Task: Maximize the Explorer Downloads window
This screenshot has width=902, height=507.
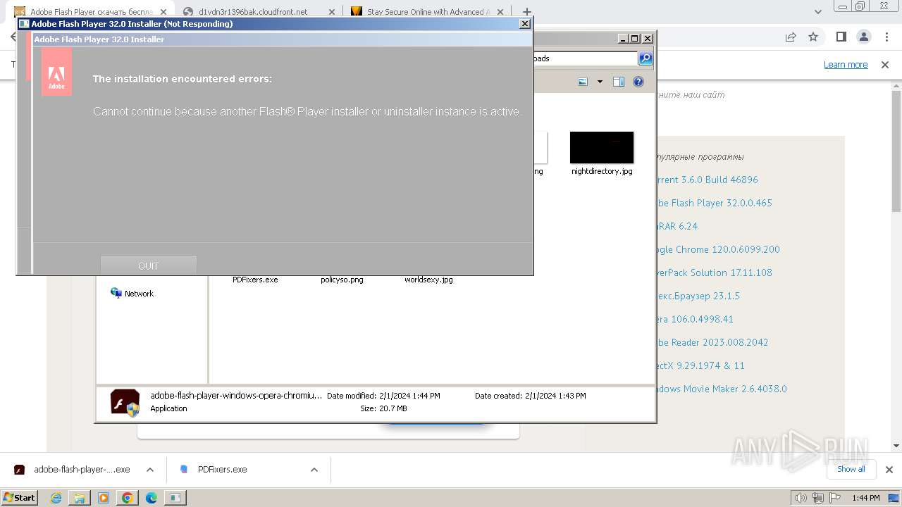Action: click(x=634, y=39)
